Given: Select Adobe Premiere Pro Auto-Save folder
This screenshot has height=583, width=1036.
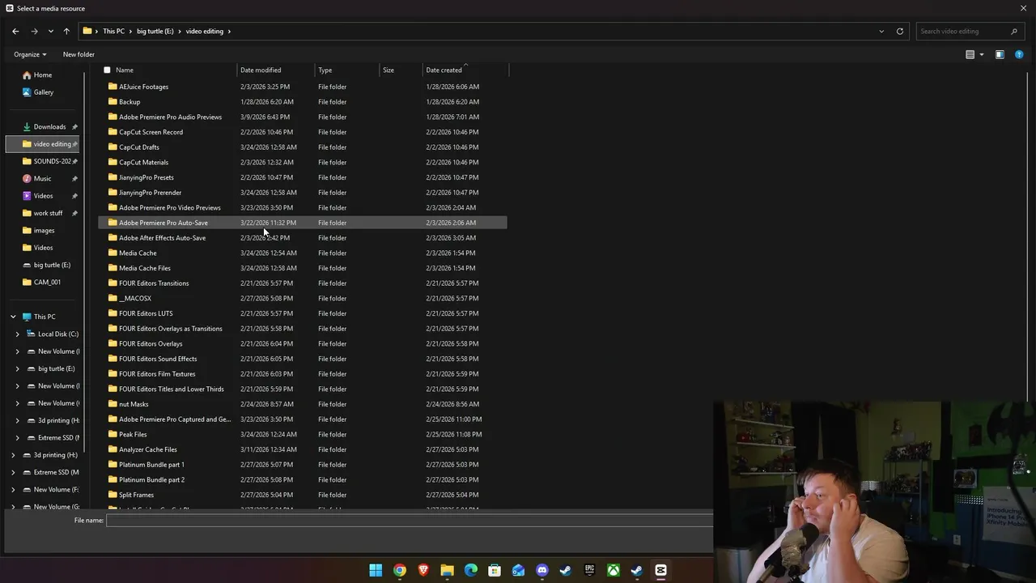Looking at the screenshot, I should [x=303, y=223].
